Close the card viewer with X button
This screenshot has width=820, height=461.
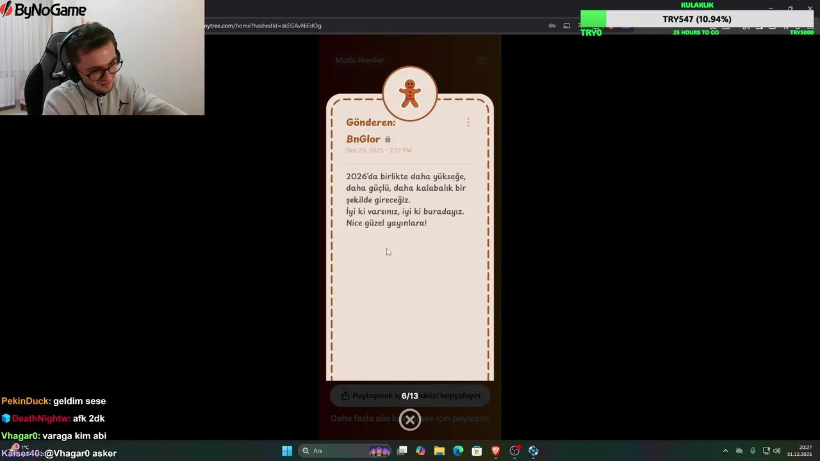tap(410, 419)
